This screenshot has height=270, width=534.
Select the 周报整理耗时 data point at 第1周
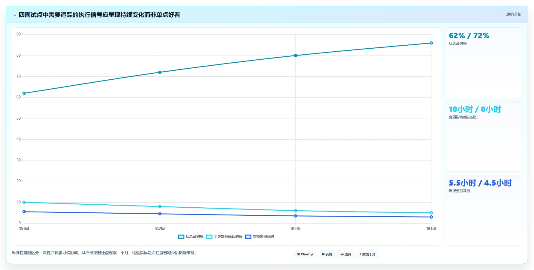pos(24,212)
